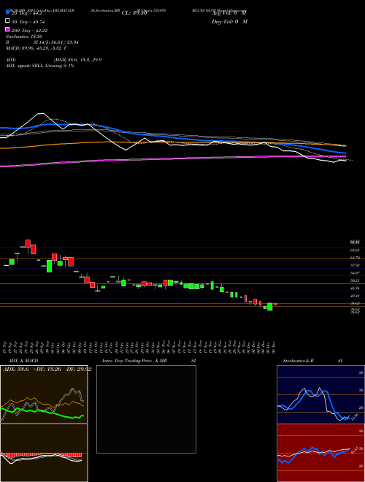Click the '(MGR) 38.6, 13.3, 29.9' ADX values
This screenshot has height=482, width=365.
click(77, 60)
